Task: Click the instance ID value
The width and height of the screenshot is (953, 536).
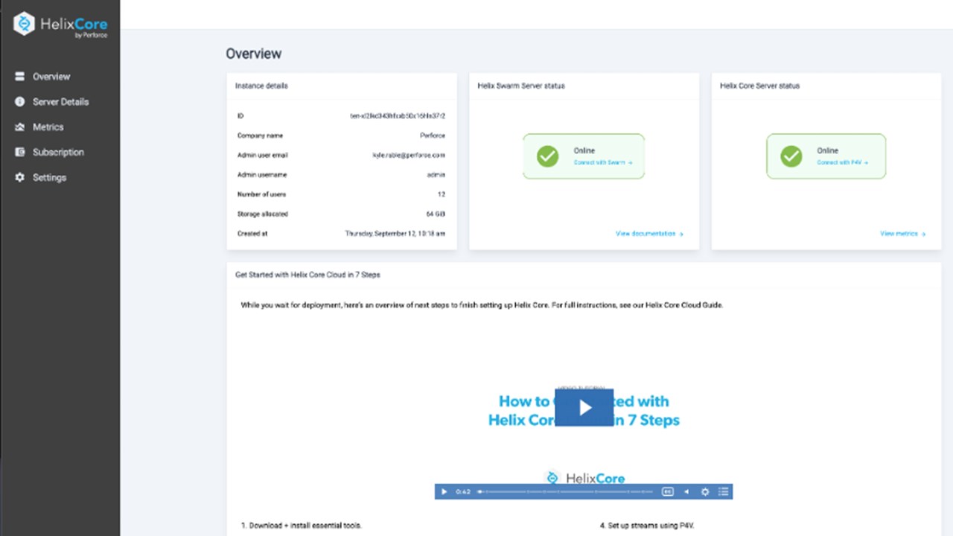Action: 398,116
